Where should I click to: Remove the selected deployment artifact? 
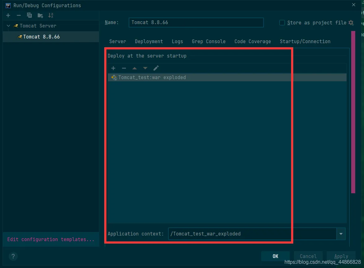(124, 68)
